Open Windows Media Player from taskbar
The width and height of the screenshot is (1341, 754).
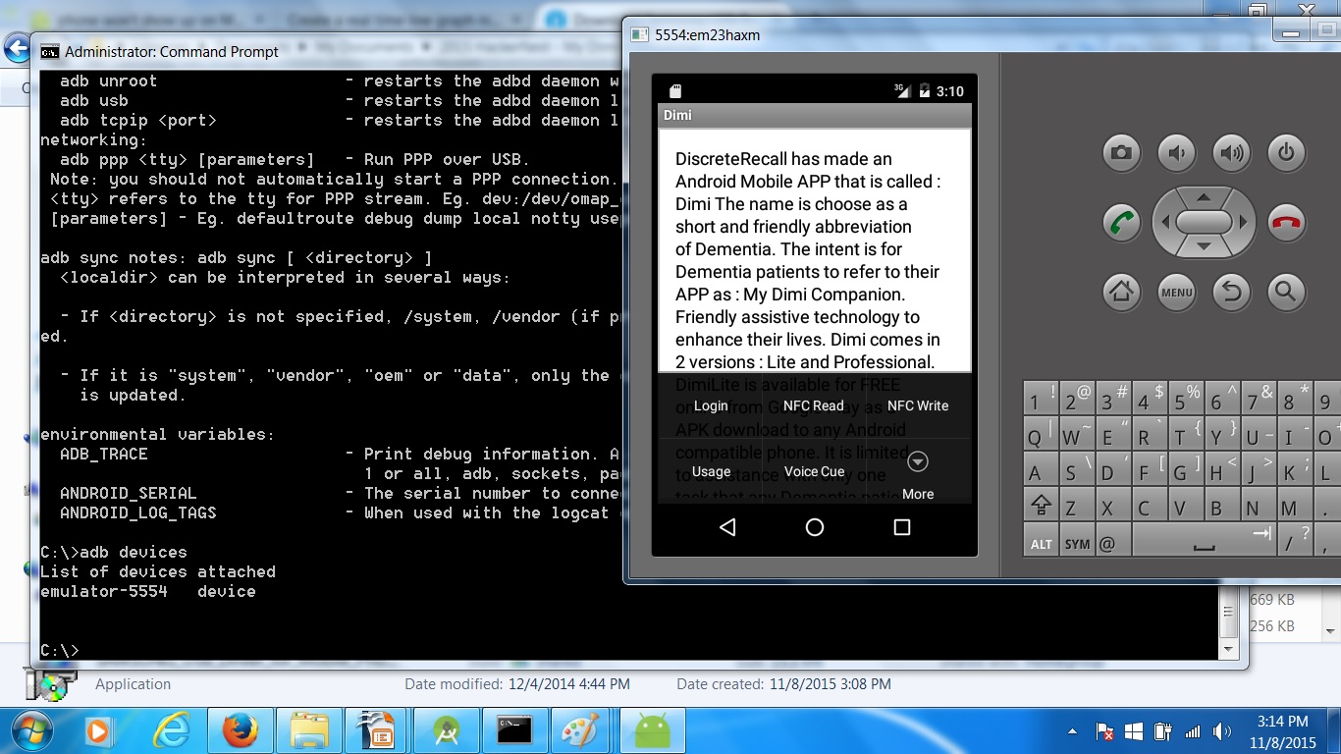pyautogui.click(x=97, y=730)
